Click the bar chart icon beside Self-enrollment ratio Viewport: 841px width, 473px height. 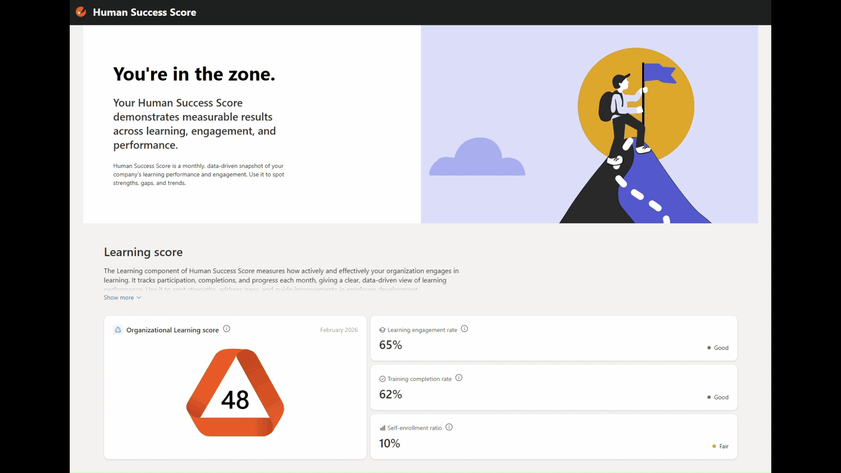(x=382, y=428)
